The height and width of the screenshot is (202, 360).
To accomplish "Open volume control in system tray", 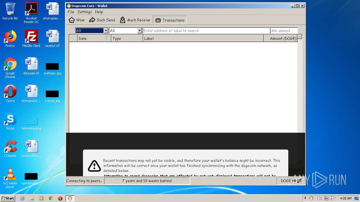I will [319, 198].
